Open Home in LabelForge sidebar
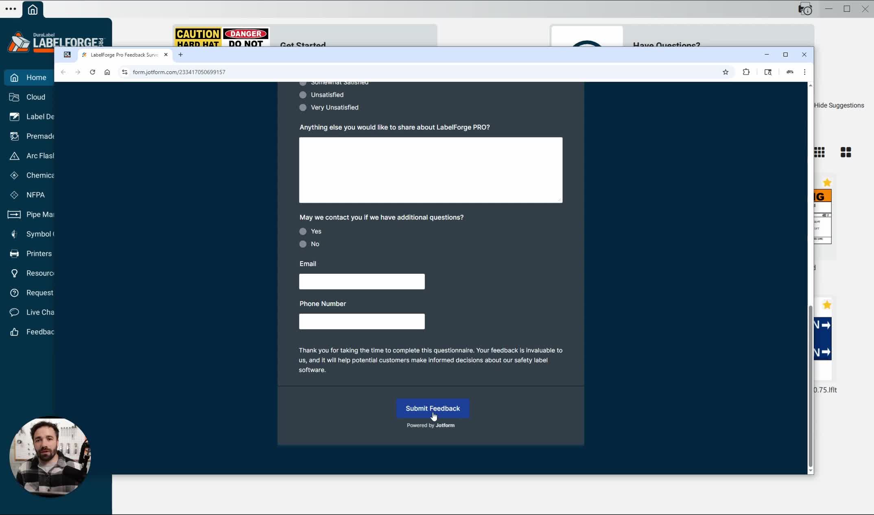Screen dimensions: 874x515 pyautogui.click(x=28, y=78)
